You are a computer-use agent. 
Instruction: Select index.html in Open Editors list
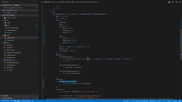pos(10,10)
